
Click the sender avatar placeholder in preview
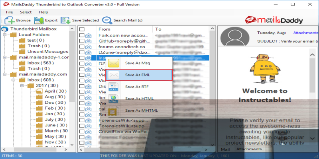pos(235,36)
